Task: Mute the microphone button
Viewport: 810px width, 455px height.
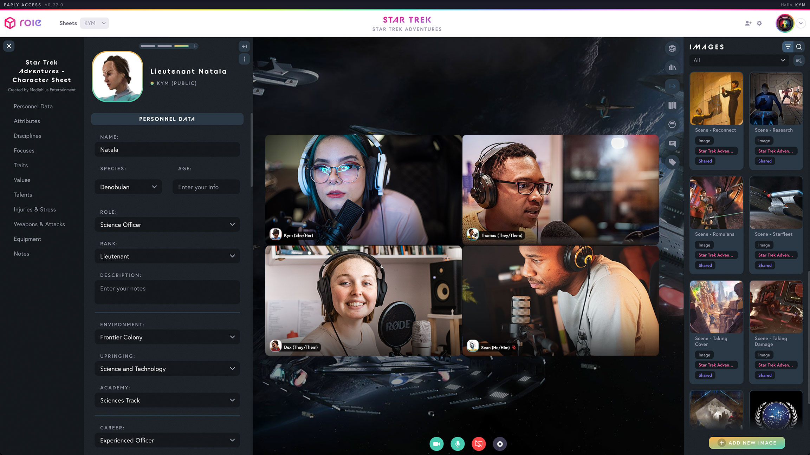Action: click(x=458, y=444)
